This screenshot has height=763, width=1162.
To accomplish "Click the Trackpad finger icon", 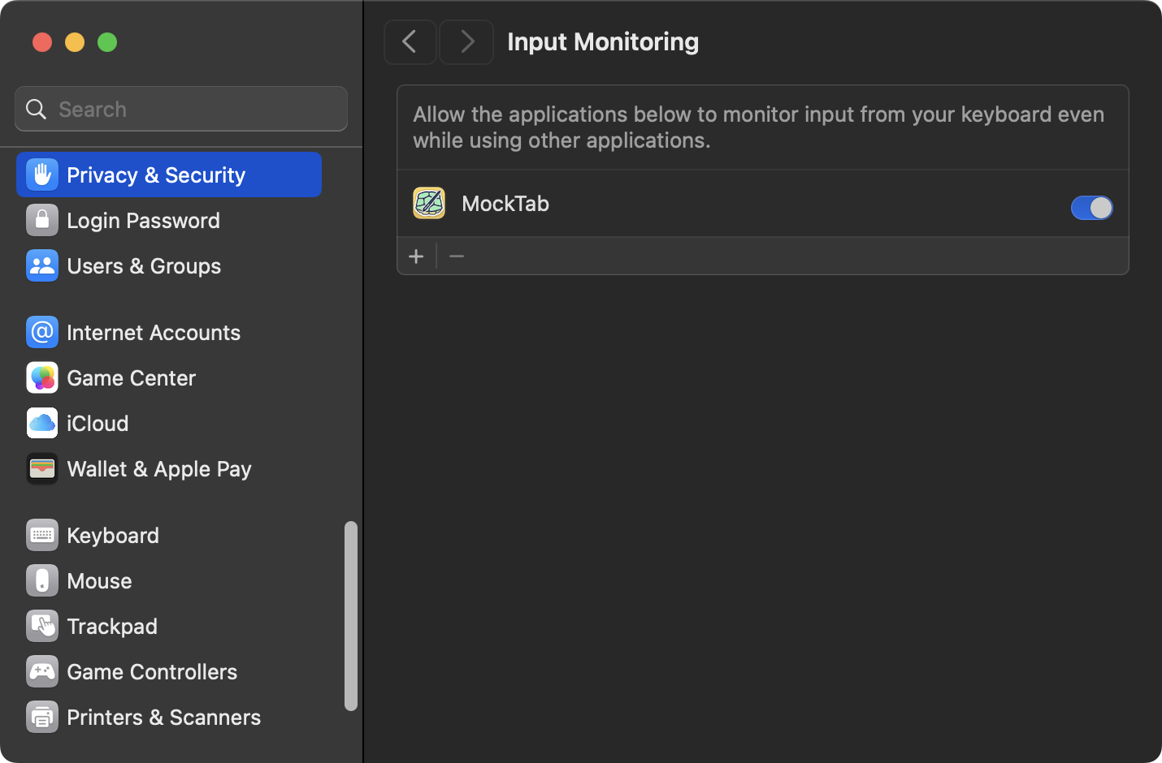I will pos(42,626).
